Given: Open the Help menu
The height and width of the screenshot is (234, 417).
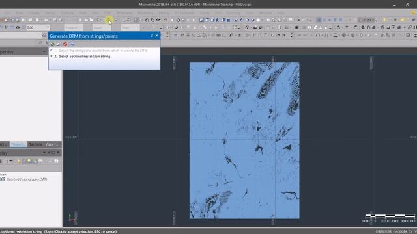Looking at the screenshot, I should [x=281, y=13].
